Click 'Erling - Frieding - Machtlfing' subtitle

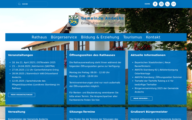tap(102, 23)
